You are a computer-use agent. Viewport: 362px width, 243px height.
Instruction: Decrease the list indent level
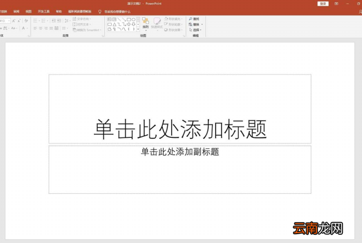tap(54, 21)
